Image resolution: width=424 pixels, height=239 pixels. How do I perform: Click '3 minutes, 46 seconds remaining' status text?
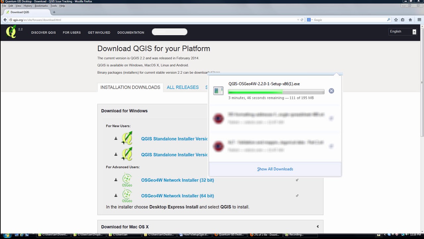(256, 98)
